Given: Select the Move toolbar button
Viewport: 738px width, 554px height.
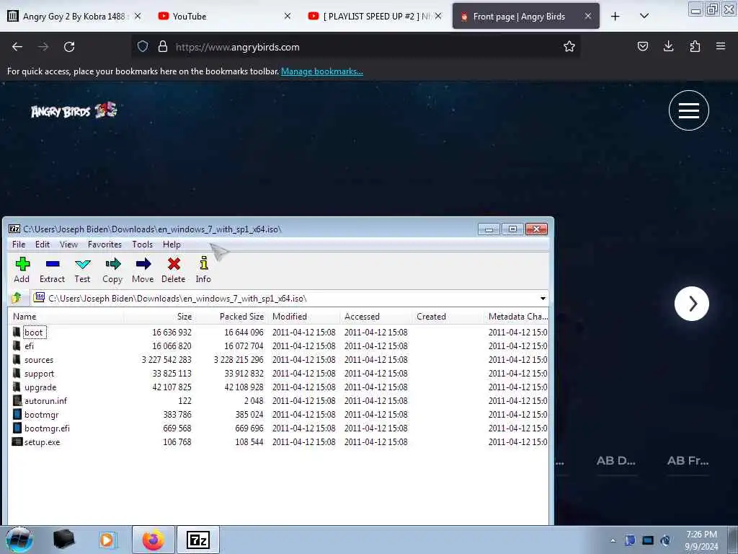Looking at the screenshot, I should click(143, 270).
